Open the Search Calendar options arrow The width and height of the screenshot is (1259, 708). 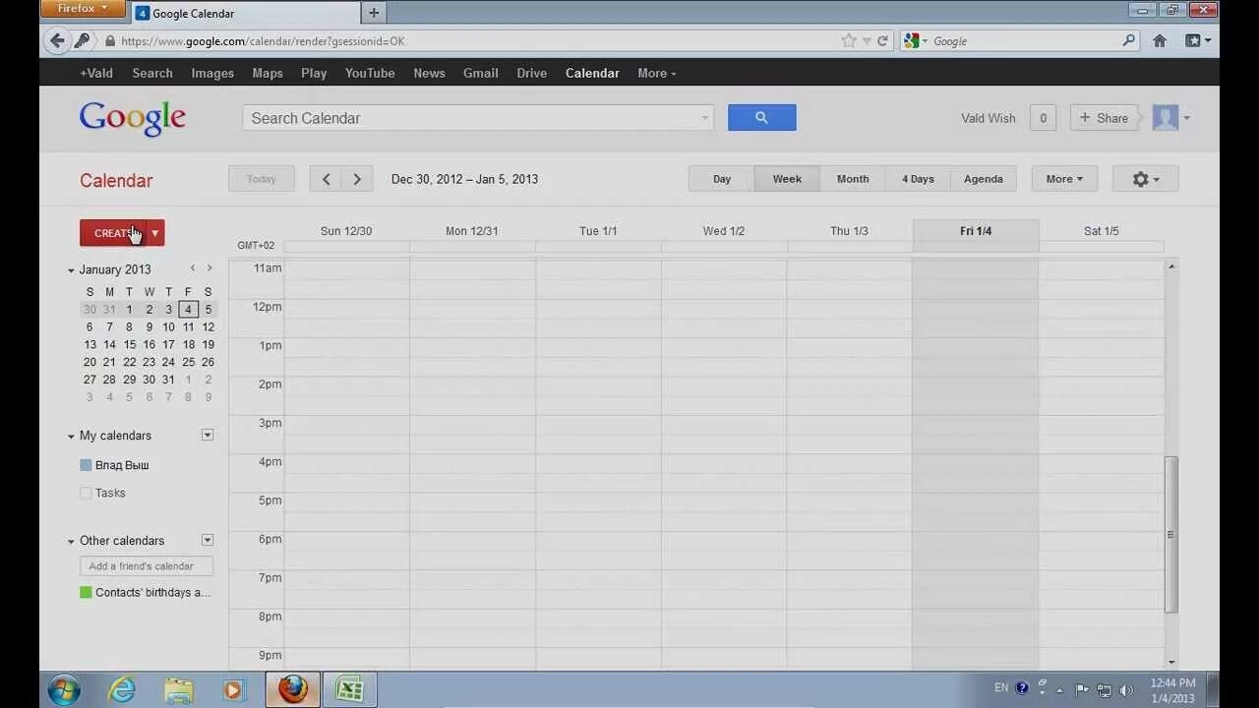[x=704, y=118]
